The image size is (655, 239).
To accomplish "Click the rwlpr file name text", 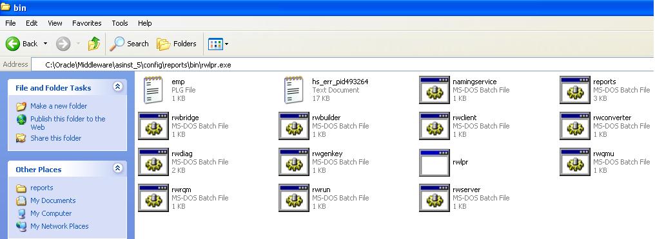I will pos(460,162).
